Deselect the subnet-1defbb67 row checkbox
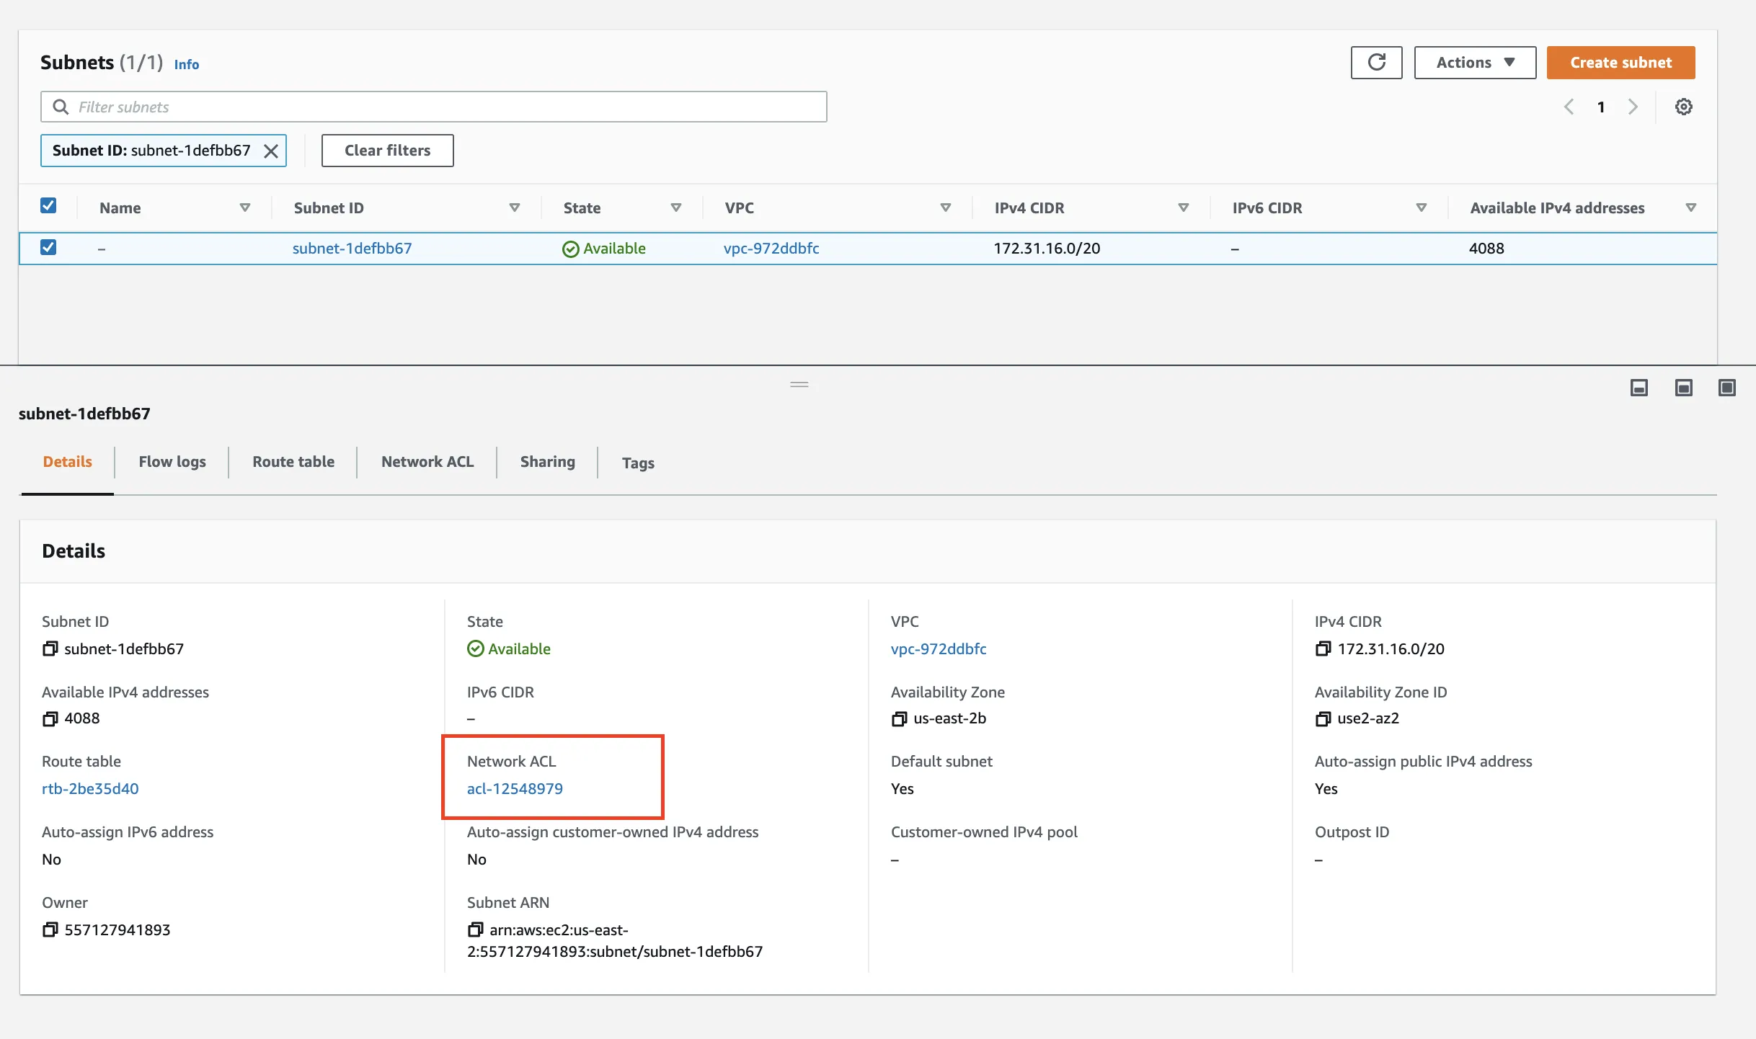1756x1039 pixels. pos(48,248)
